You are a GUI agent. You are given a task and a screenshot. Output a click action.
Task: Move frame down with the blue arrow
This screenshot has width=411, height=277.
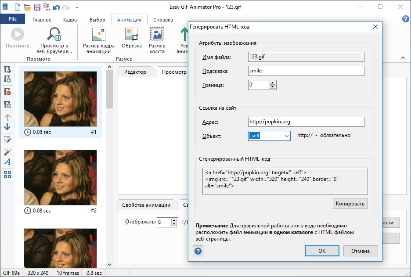click(x=7, y=127)
